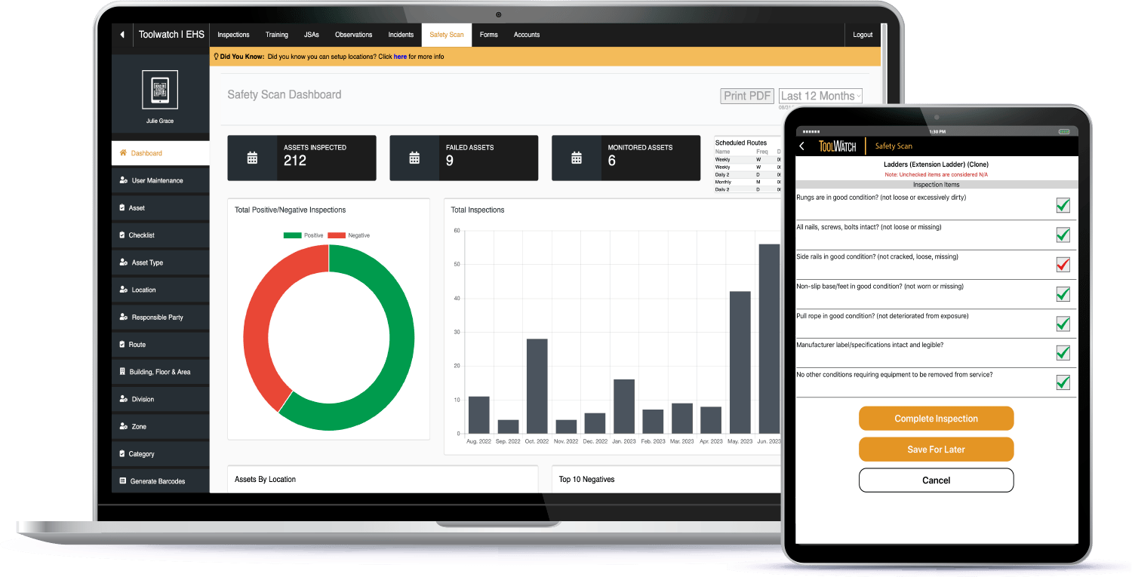The image size is (1132, 577).
Task: Click the Logout link
Action: [863, 35]
